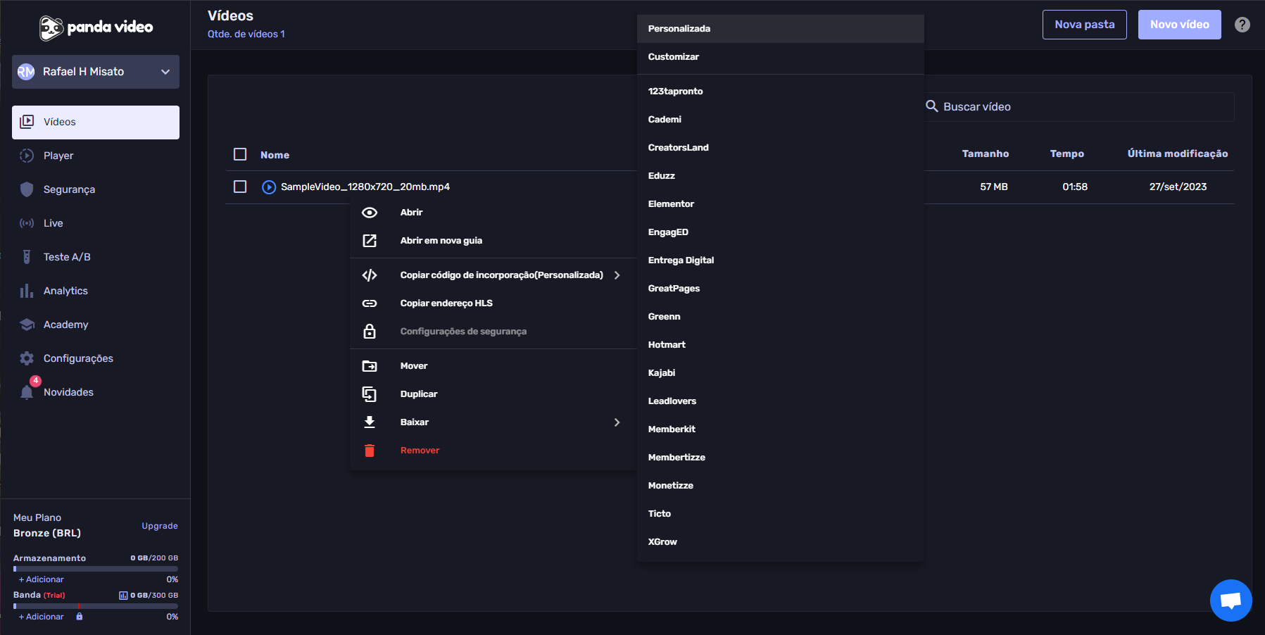Select Kajabi embed option

click(x=781, y=373)
